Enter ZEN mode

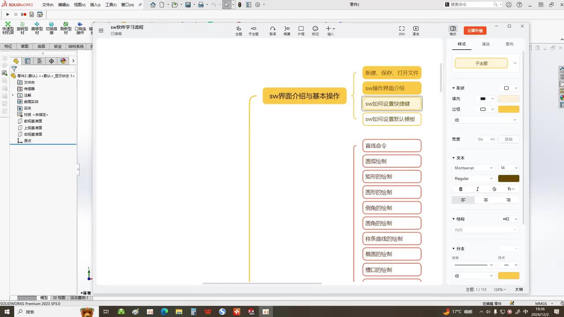coord(401,30)
